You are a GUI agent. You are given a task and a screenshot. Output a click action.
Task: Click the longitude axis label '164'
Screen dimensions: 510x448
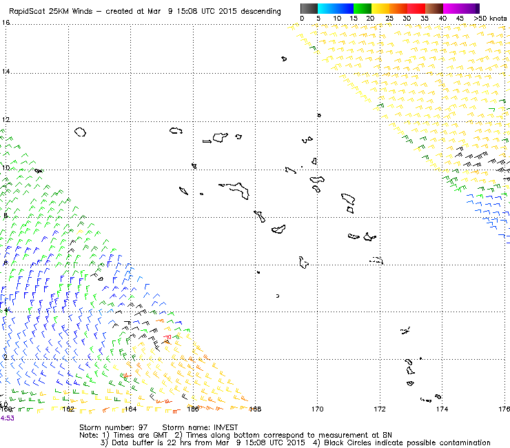(x=130, y=409)
